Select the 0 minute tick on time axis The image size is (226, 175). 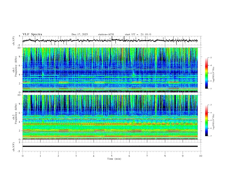click(x=23, y=156)
